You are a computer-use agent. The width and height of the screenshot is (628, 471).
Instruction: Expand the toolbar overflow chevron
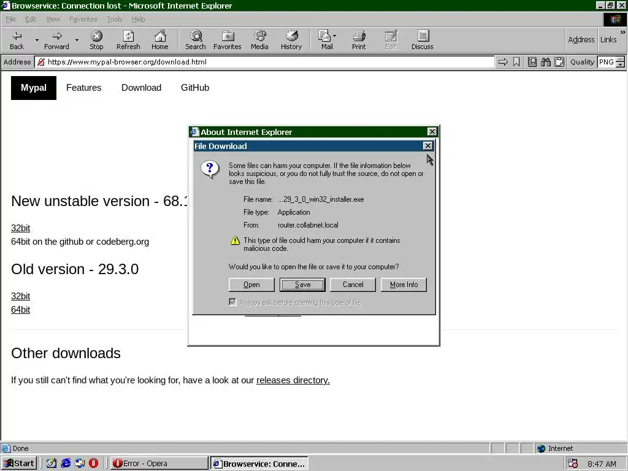tap(623, 32)
